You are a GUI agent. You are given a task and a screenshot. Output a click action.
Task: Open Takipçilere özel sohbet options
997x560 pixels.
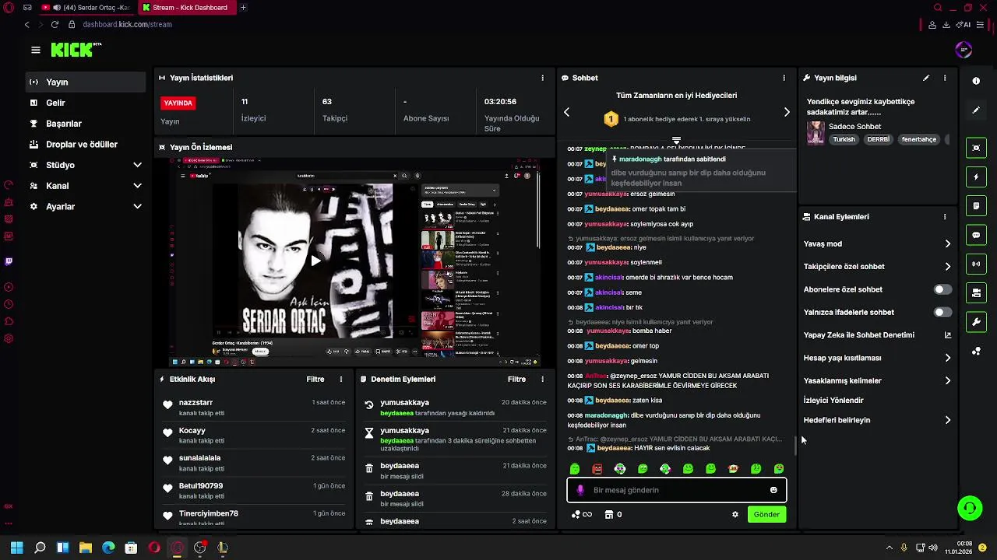[877, 266]
